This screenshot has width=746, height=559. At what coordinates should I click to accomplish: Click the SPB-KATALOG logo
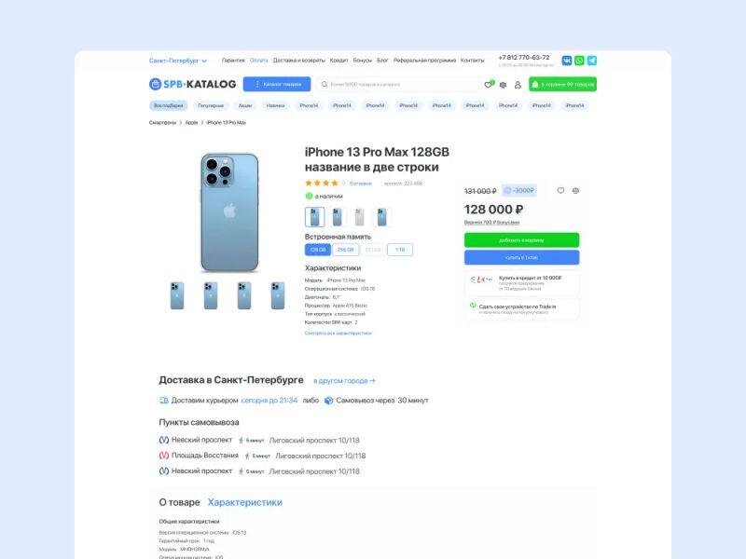pyautogui.click(x=192, y=84)
